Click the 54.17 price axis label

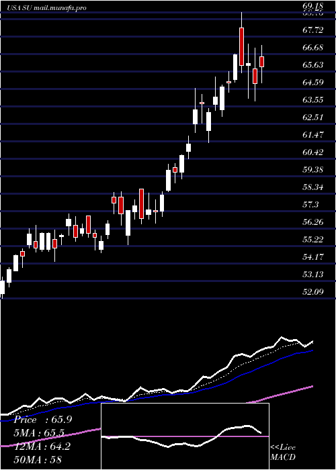point(313,257)
